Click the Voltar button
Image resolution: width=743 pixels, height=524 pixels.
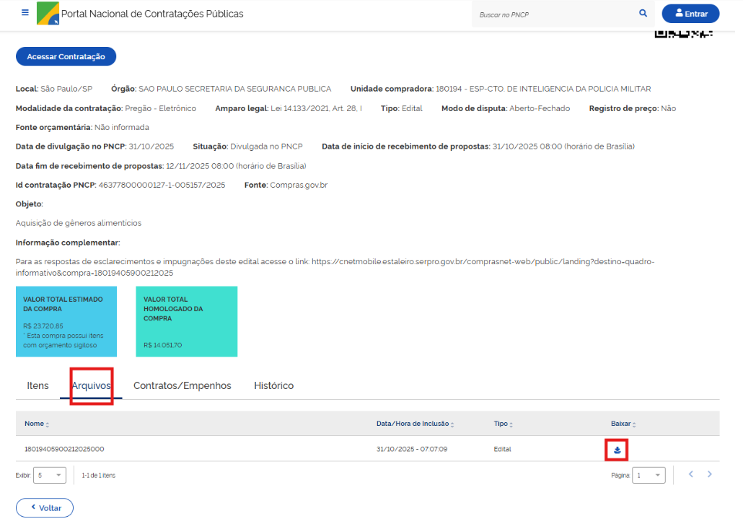(45, 507)
